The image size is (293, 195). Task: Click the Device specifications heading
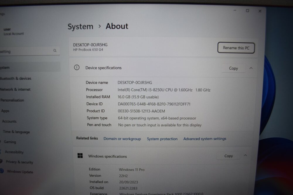pyautogui.click(x=103, y=68)
